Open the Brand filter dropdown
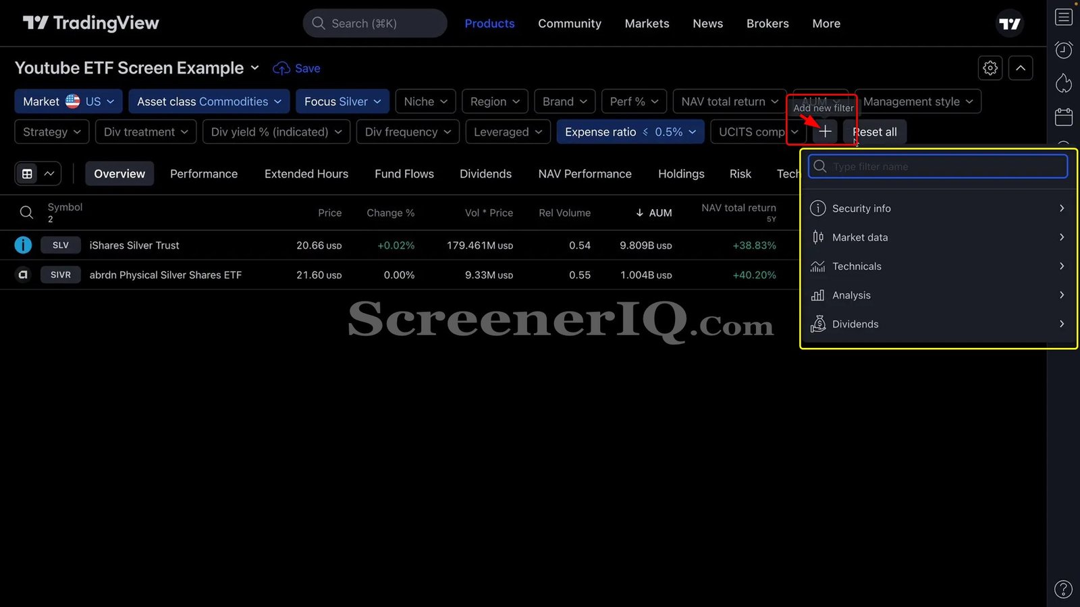The height and width of the screenshot is (607, 1080). (x=565, y=101)
